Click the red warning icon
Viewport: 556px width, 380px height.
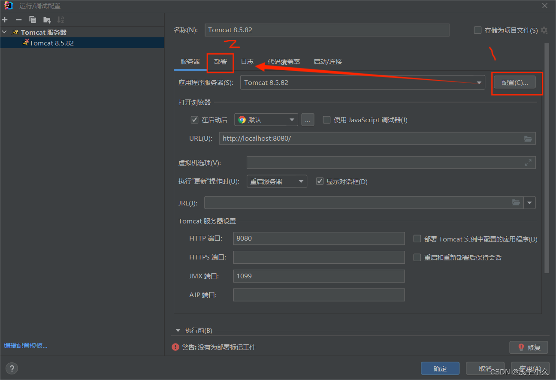tap(175, 347)
